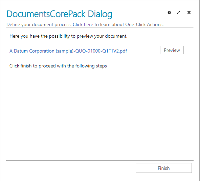200x181 pixels.
Task: Select the DocumentsCorePack Dialog title text
Action: pyautogui.click(x=59, y=14)
